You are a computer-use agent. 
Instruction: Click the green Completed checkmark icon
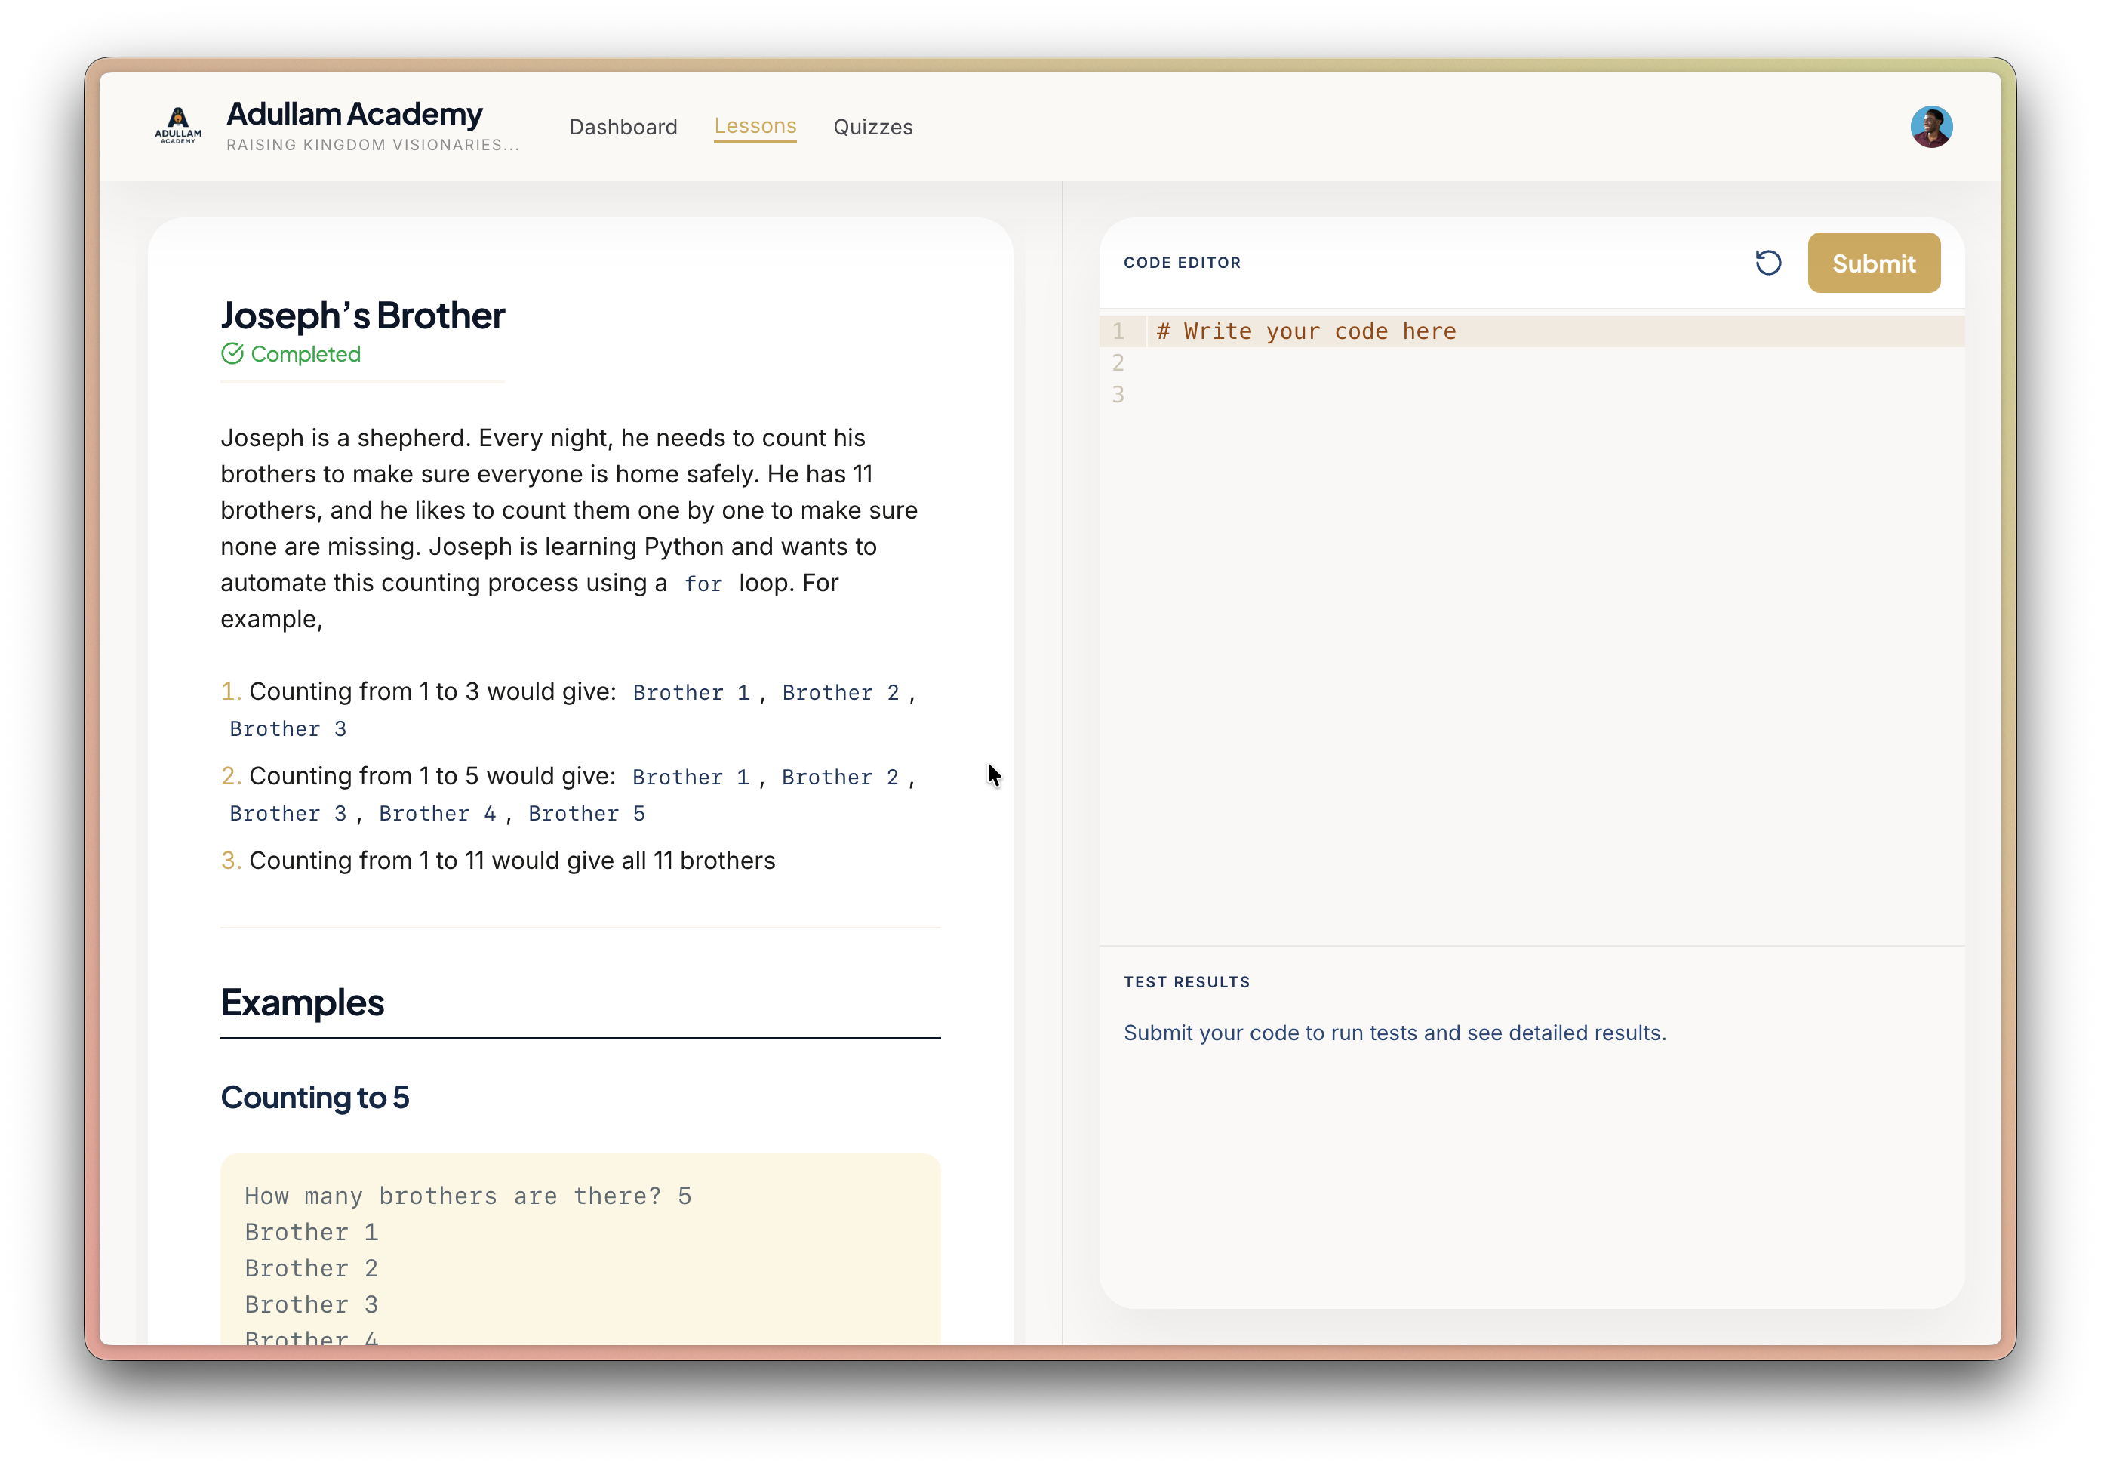coord(232,353)
